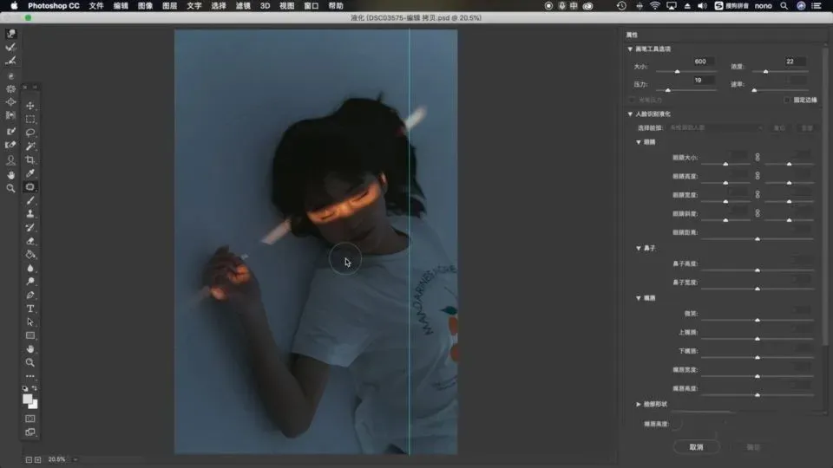Select the Type tool
Screen dimensions: 833x468
tap(30, 309)
